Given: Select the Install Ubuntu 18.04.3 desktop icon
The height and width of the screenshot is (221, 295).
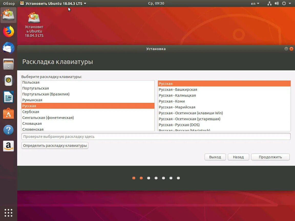Looking at the screenshot, I should (x=34, y=25).
